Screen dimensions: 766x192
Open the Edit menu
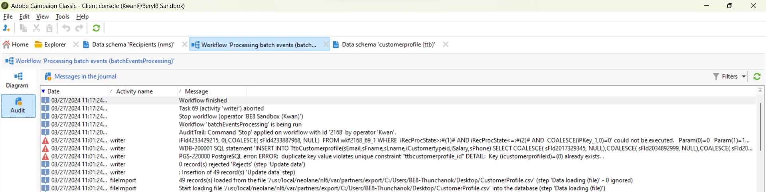(24, 16)
